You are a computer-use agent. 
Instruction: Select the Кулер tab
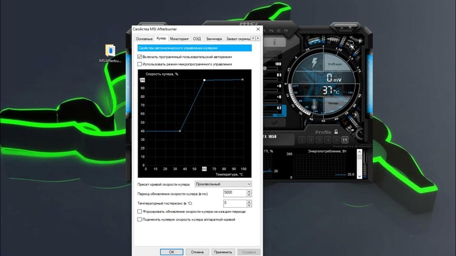pos(161,38)
